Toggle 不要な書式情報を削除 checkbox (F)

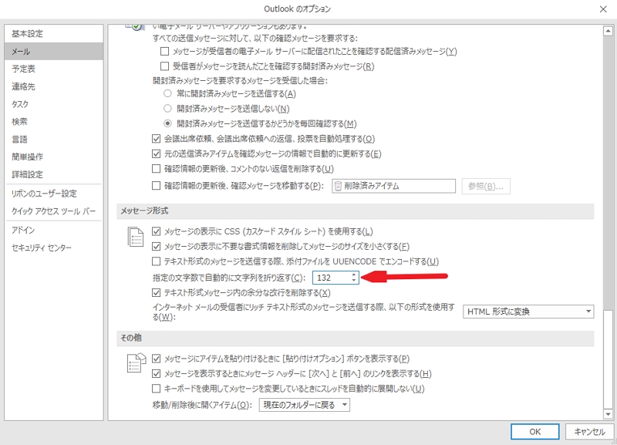tap(157, 247)
